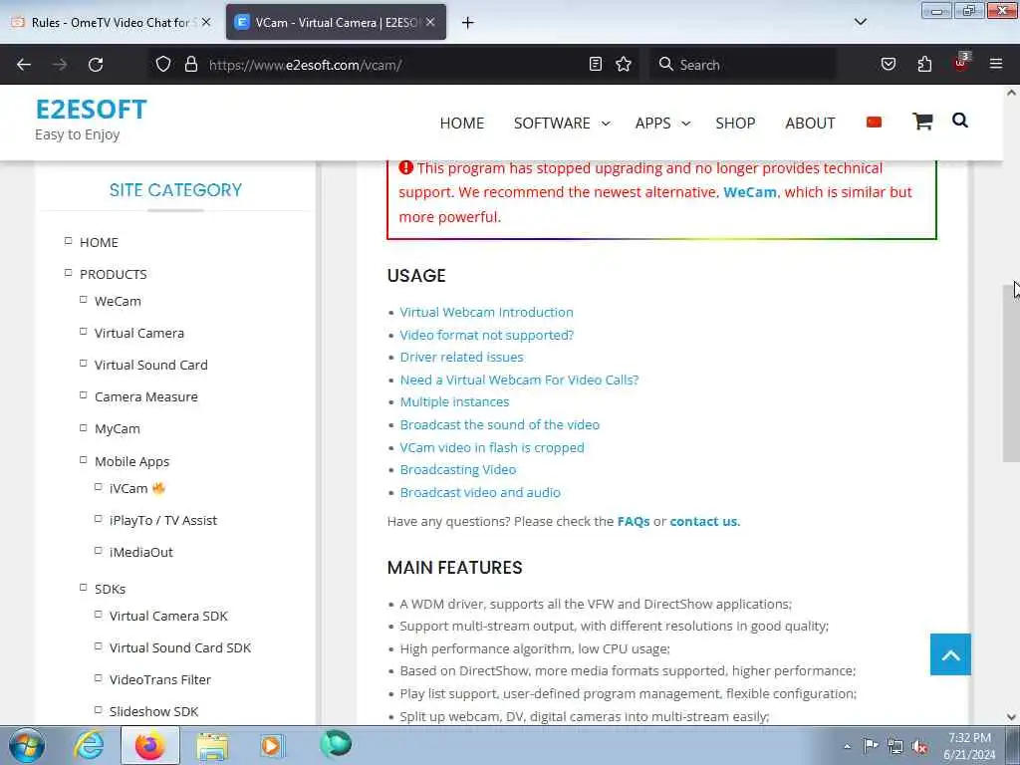This screenshot has width=1020, height=765.
Task: Select Camera Measure in sidebar
Action: (x=146, y=396)
